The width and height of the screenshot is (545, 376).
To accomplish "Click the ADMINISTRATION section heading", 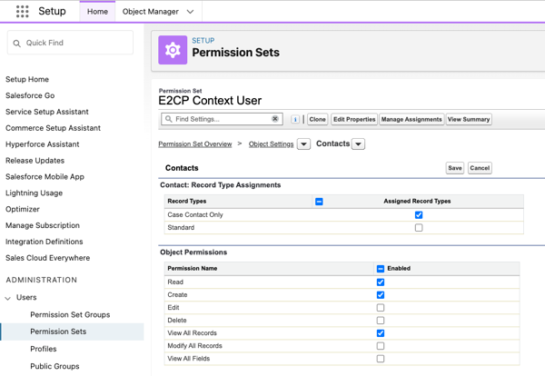I will pos(42,280).
